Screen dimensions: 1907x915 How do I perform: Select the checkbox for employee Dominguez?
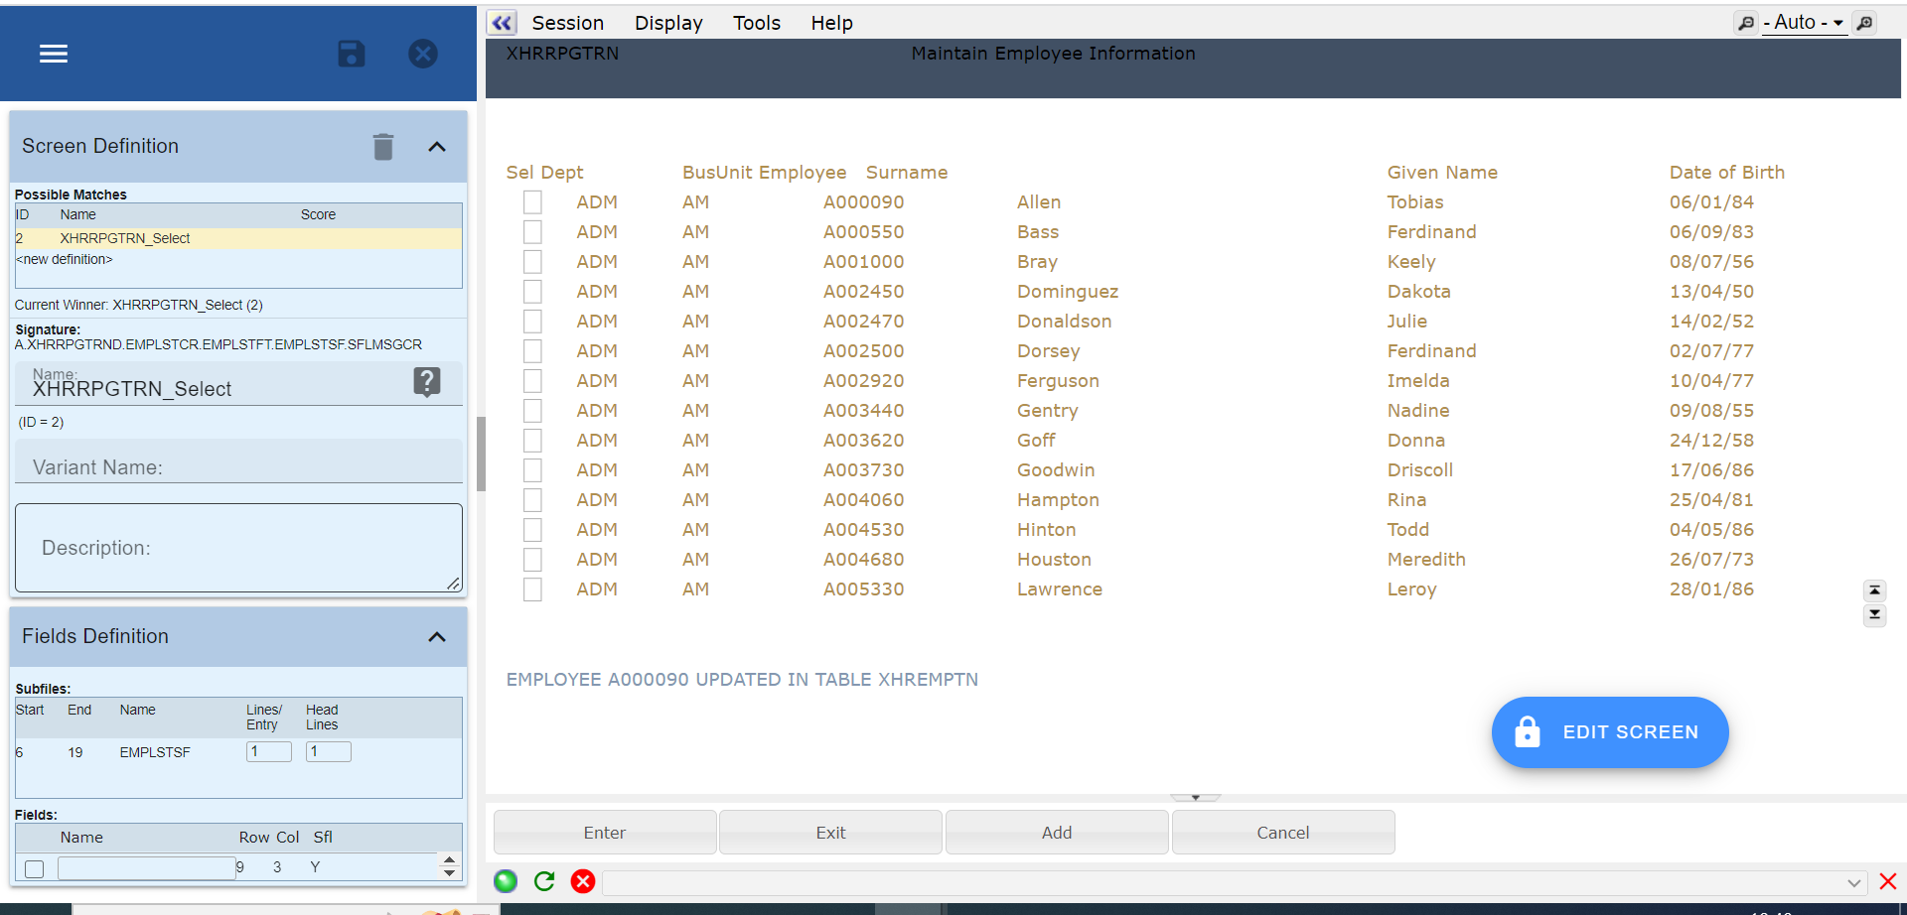point(533,292)
